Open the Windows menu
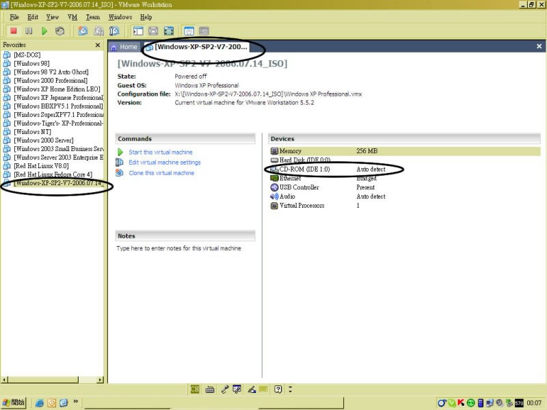Viewport: 547px width, 410px height. pyautogui.click(x=120, y=17)
